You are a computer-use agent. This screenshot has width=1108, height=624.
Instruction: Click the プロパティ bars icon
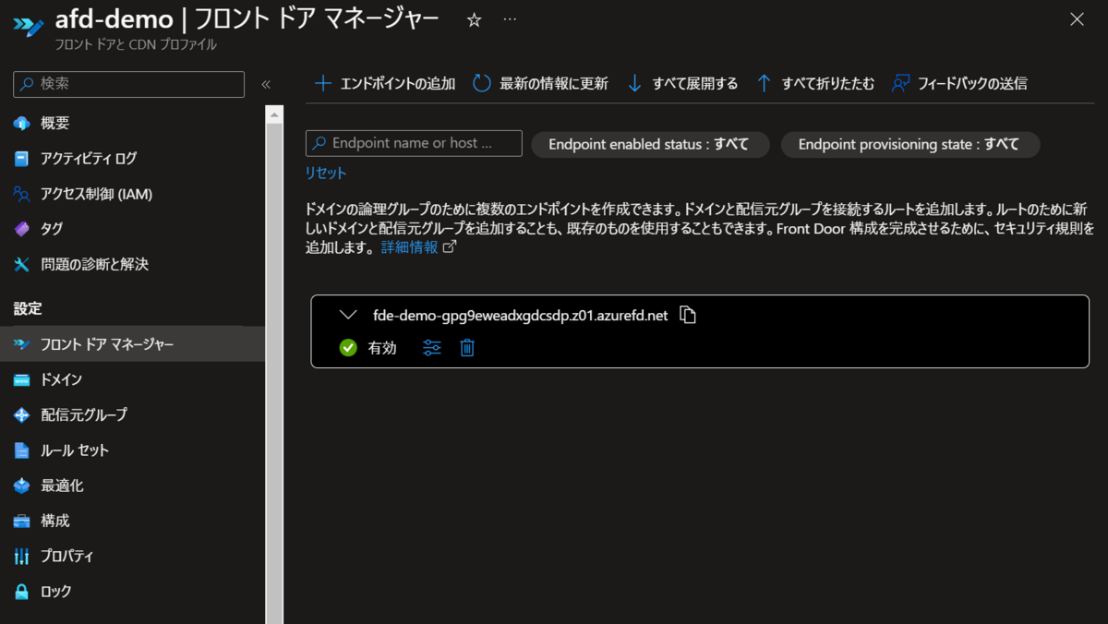coord(22,557)
